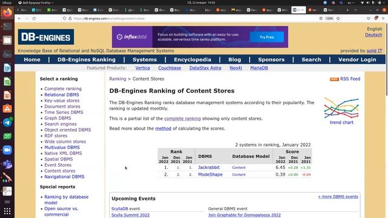Click the browser forward arrow
Screen dimensions: 388x218
coord(27,19)
